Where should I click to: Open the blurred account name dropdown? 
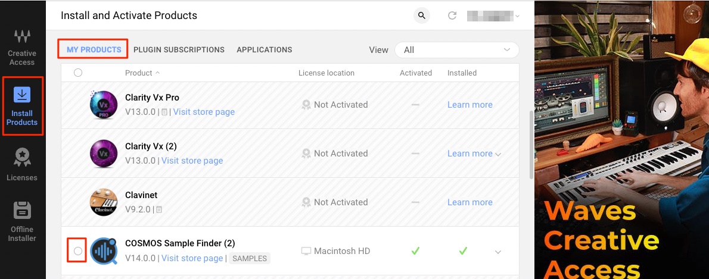[493, 16]
